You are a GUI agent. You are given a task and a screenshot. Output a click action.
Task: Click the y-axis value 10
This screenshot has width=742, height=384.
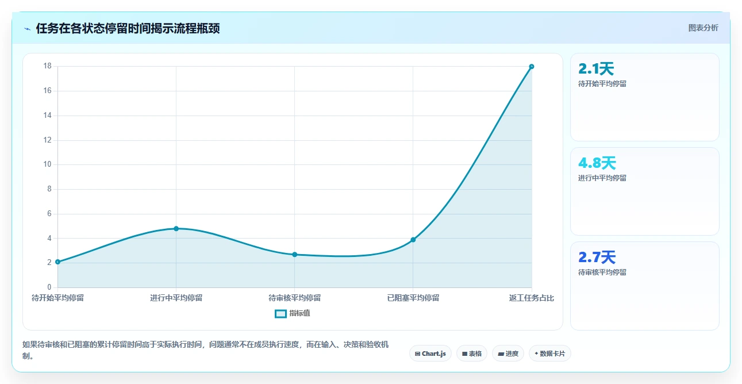coord(47,164)
